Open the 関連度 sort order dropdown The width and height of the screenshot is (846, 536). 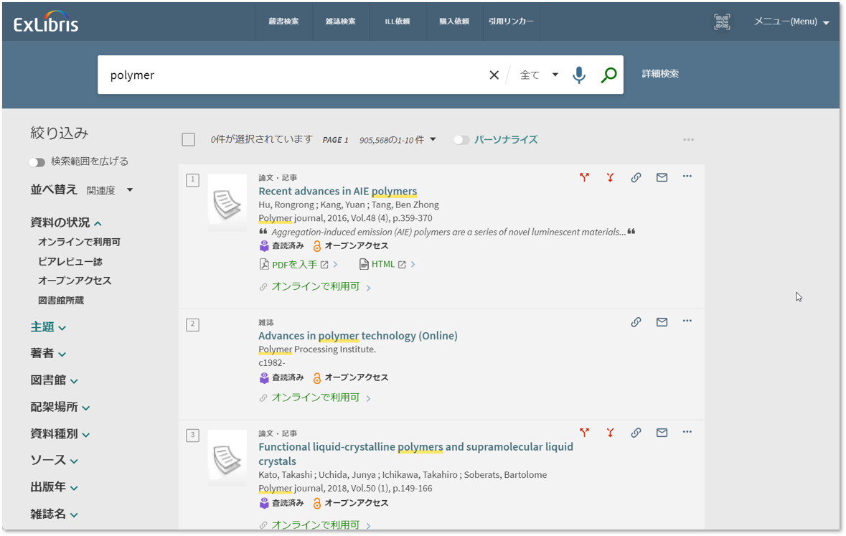(110, 190)
